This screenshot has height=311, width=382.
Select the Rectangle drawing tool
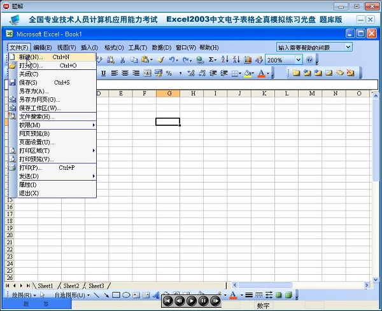[116, 295]
